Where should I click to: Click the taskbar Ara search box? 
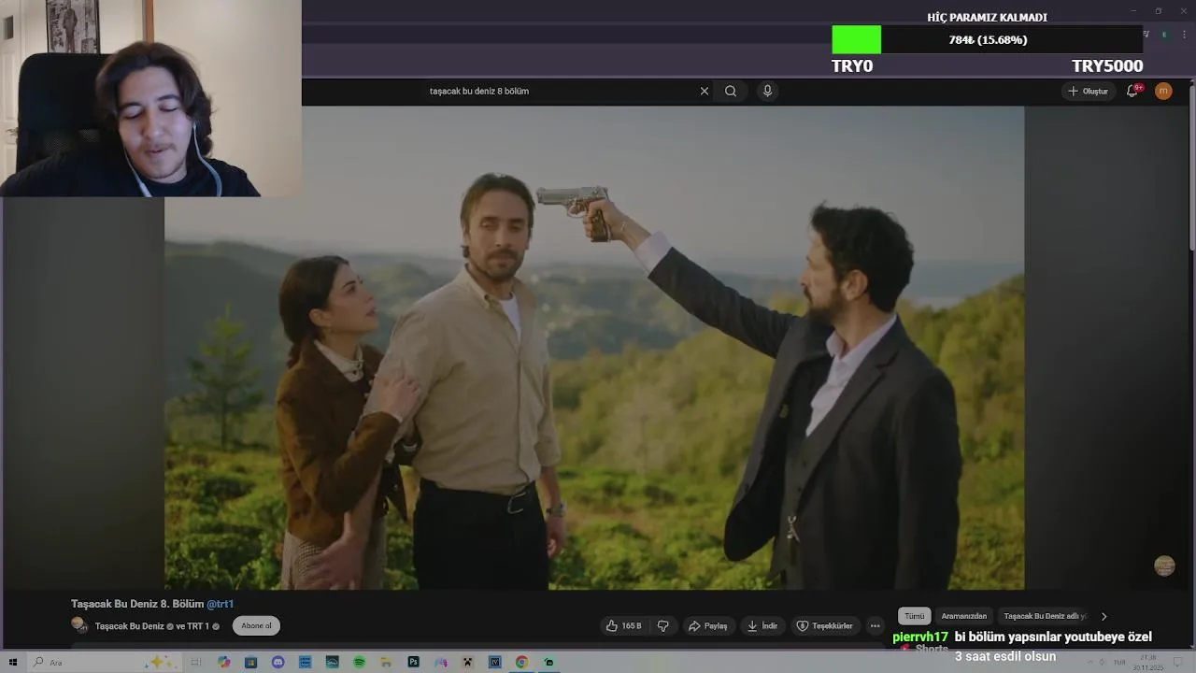pyautogui.click(x=103, y=662)
